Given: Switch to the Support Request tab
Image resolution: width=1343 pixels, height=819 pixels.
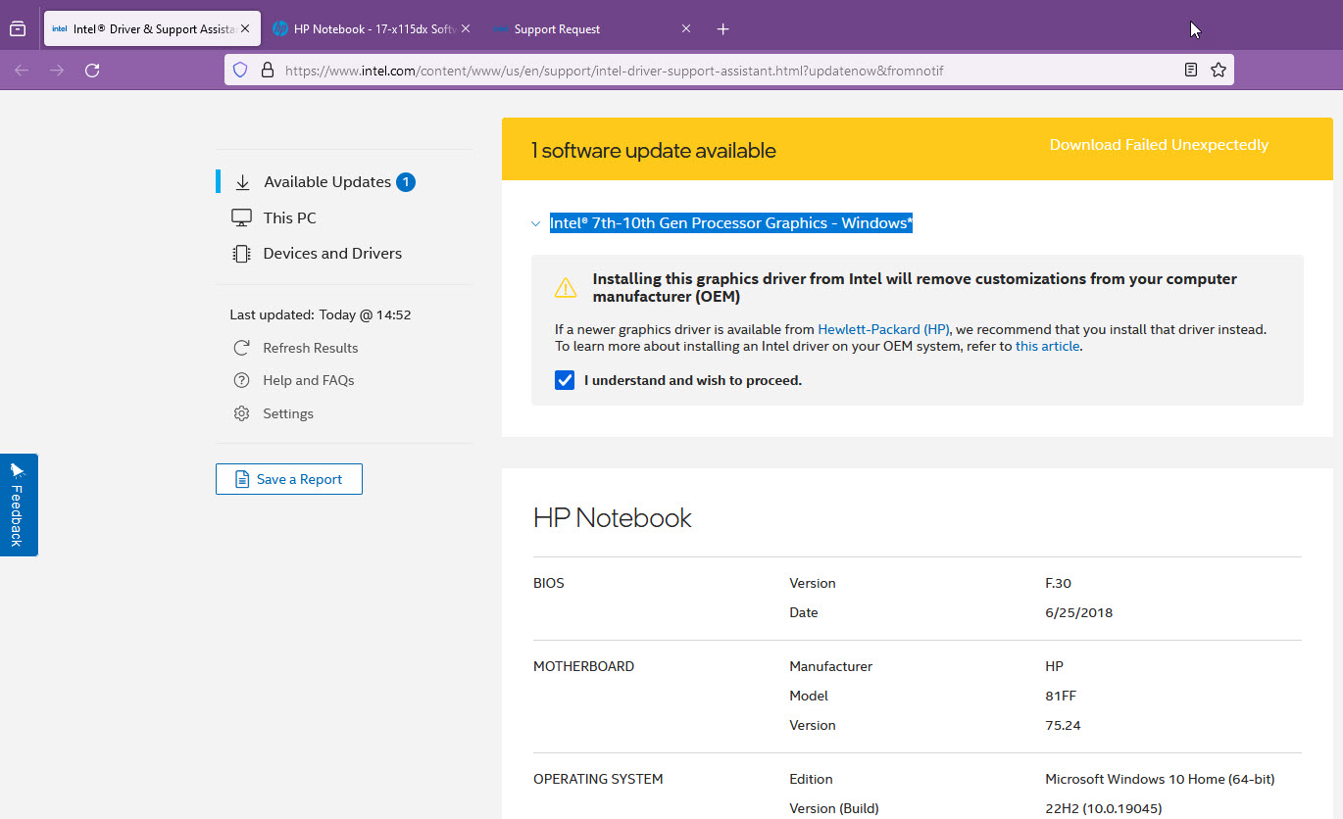Looking at the screenshot, I should point(591,28).
